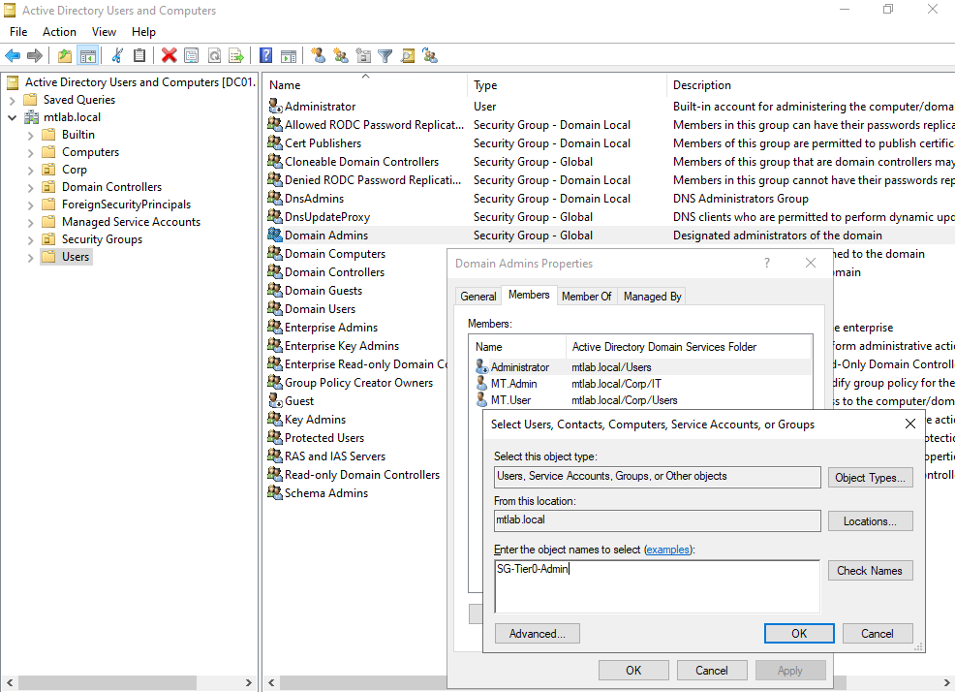Click the DnsAdmins group icon

[x=275, y=198]
